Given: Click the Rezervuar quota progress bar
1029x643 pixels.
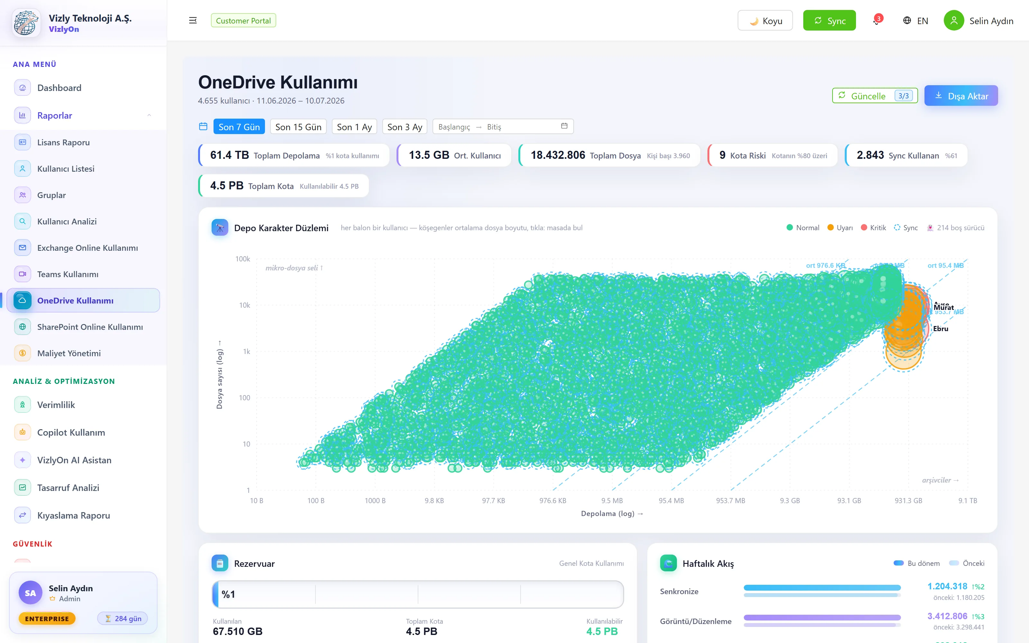Looking at the screenshot, I should [x=418, y=594].
